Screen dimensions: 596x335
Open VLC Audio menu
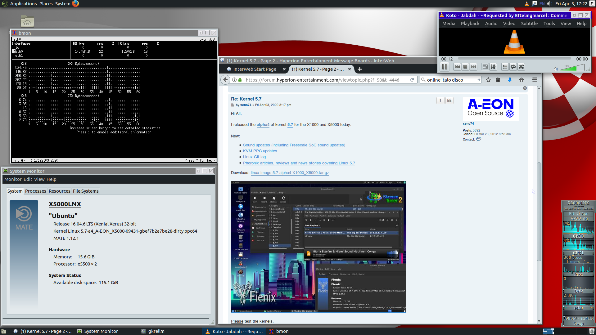(491, 24)
